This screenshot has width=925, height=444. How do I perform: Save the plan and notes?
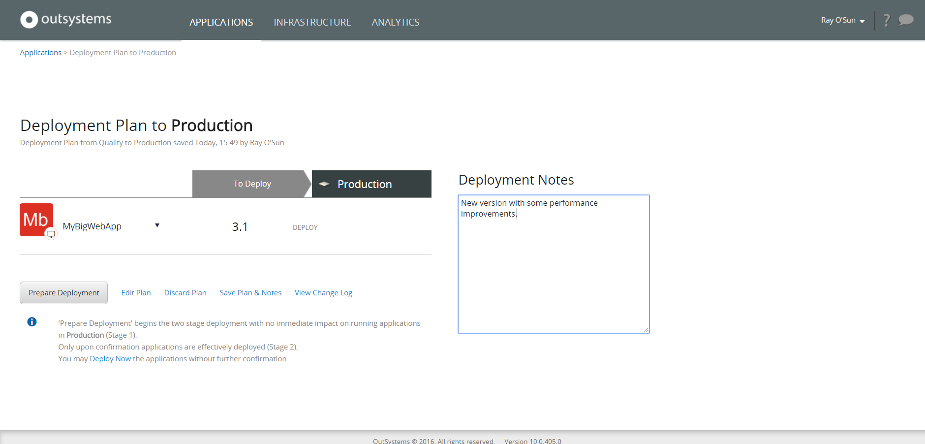click(x=250, y=292)
